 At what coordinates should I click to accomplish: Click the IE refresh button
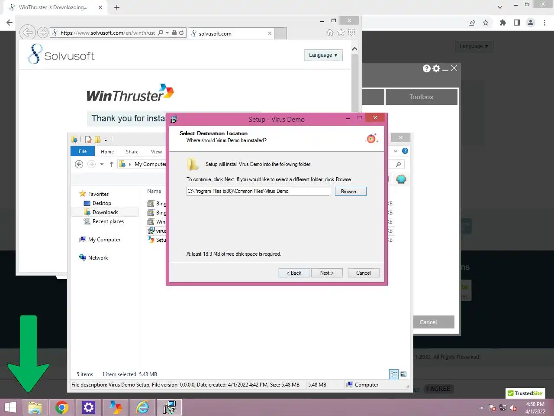[181, 32]
